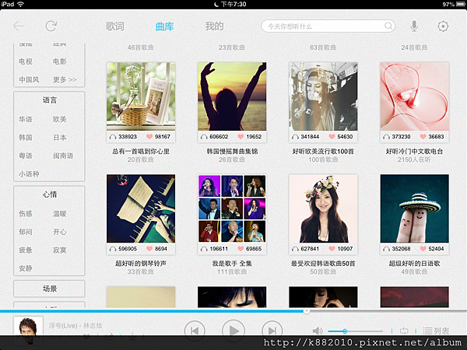The width and height of the screenshot is (467, 350).
Task: Select the 电视 category
Action: click(x=26, y=61)
